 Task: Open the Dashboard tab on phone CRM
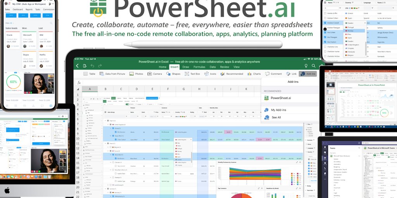tap(18, 9)
